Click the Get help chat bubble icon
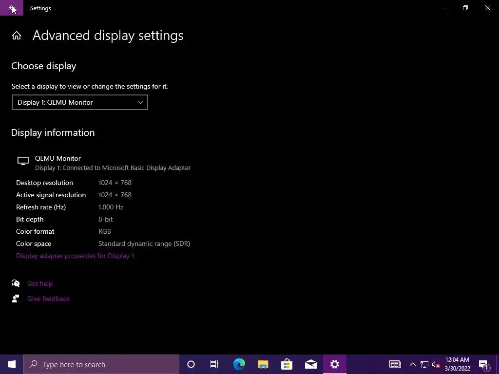Screen dimensions: 499x374 tap(16, 283)
